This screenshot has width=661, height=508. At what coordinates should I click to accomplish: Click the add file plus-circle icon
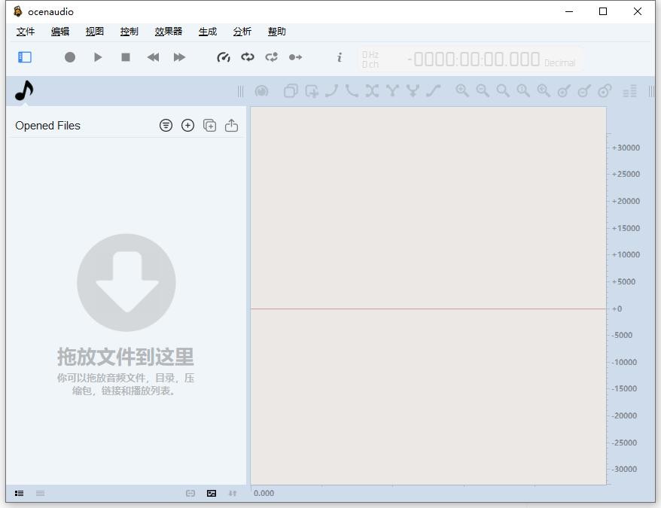(187, 125)
